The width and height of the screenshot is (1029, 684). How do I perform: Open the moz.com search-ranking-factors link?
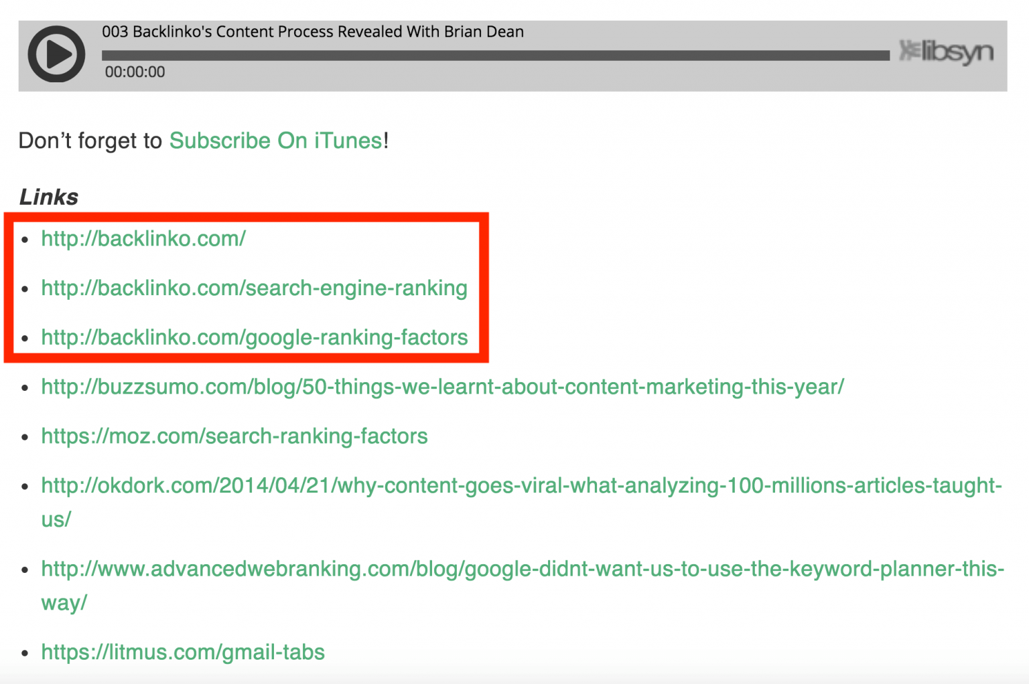(234, 436)
